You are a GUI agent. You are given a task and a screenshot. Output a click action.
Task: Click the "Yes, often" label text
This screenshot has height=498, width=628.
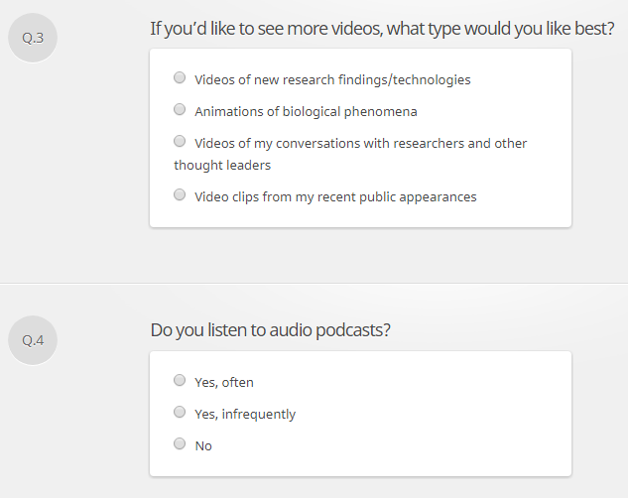(x=224, y=382)
